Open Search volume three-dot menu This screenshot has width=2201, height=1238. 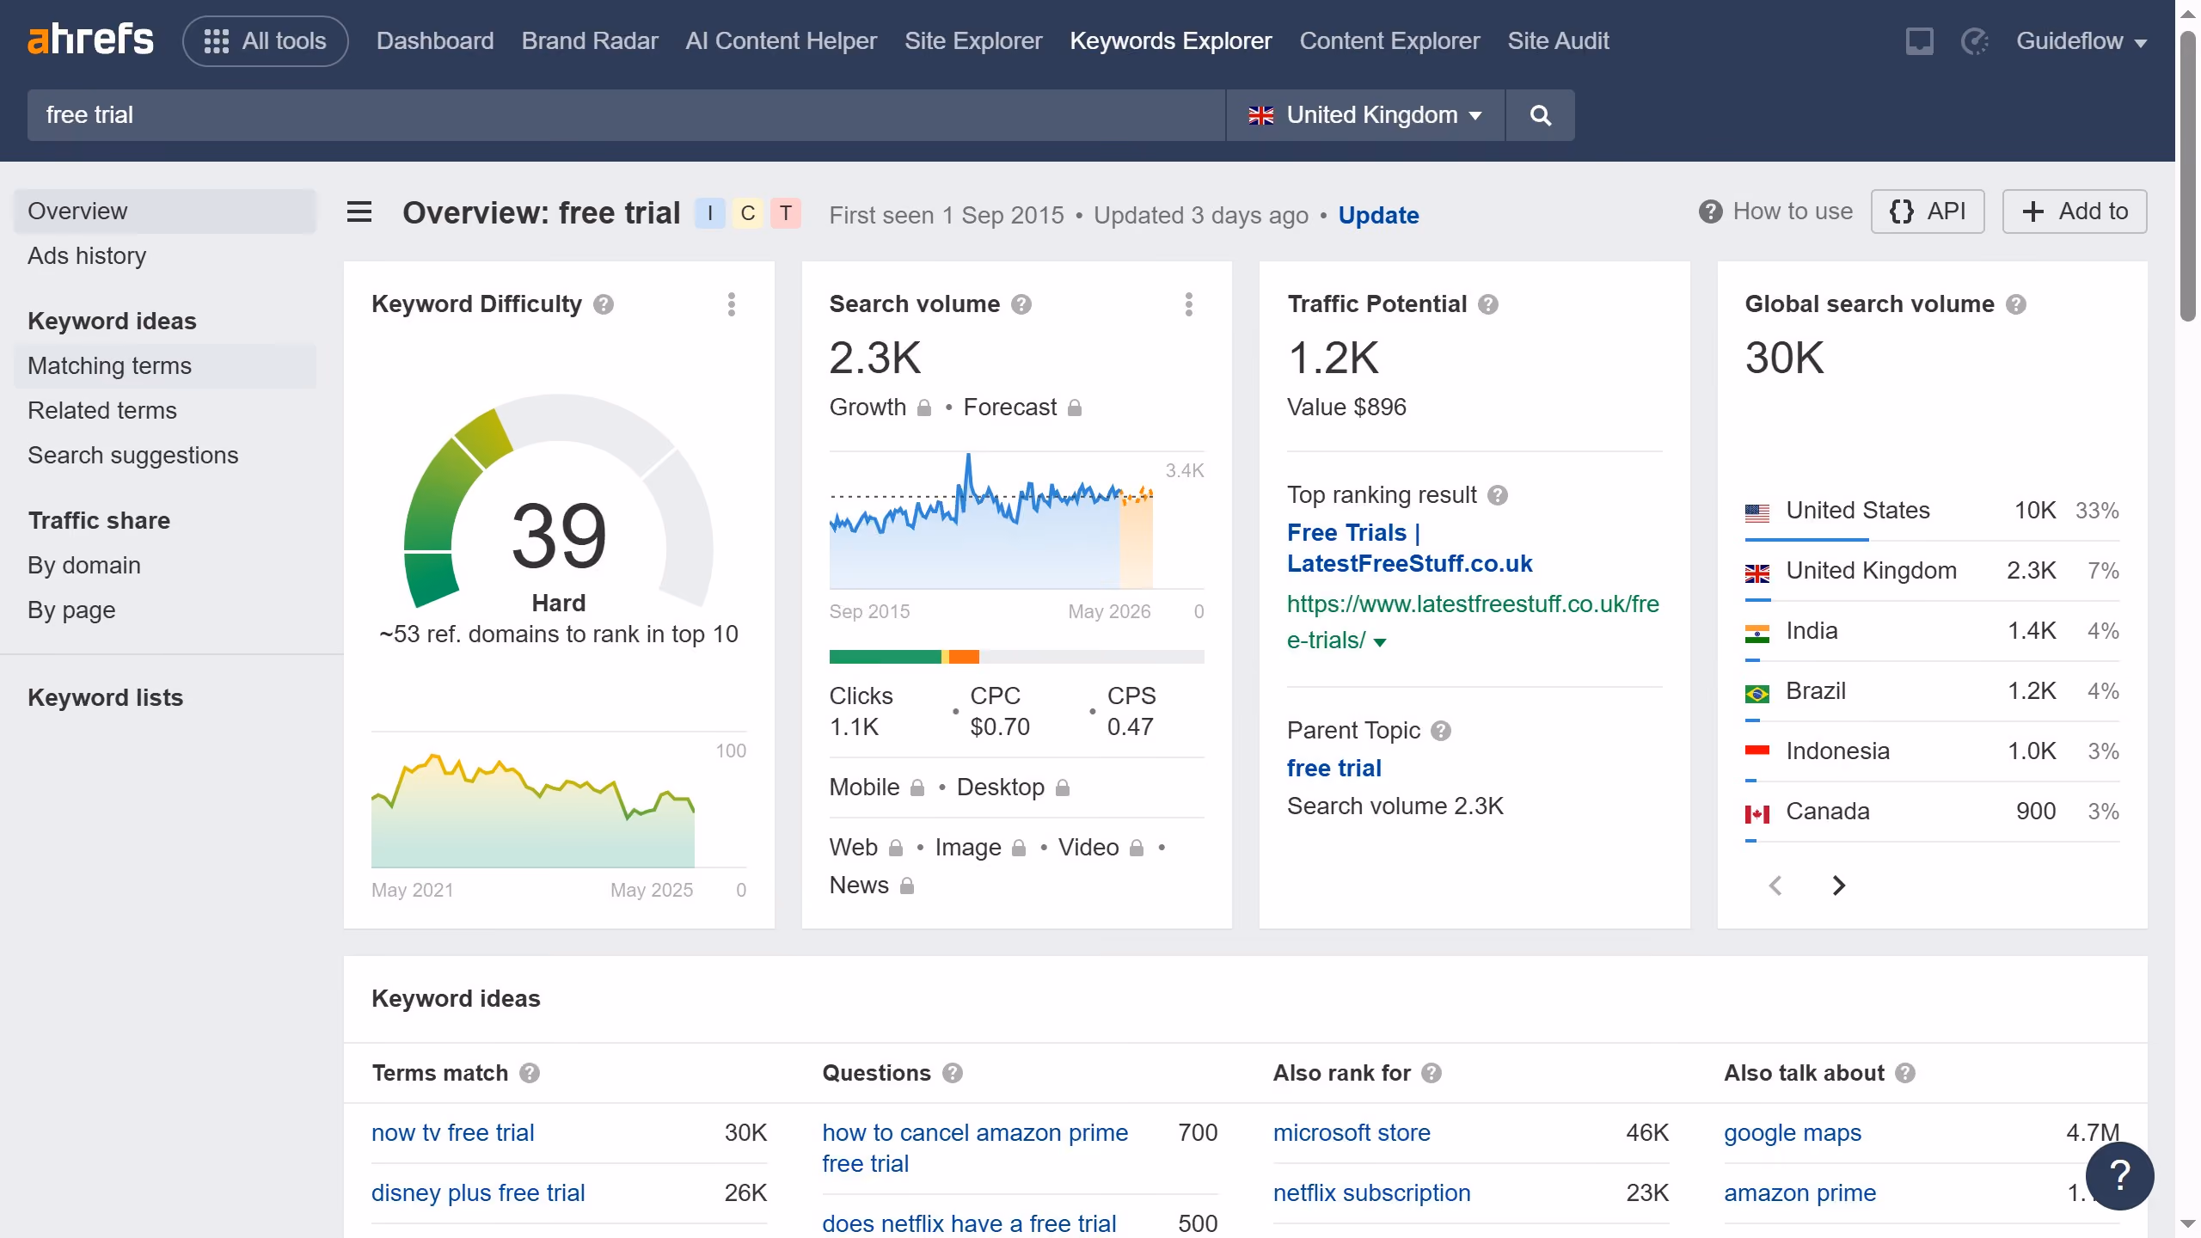1189,304
